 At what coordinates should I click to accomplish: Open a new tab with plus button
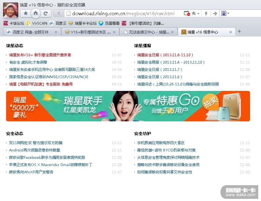click(x=239, y=31)
